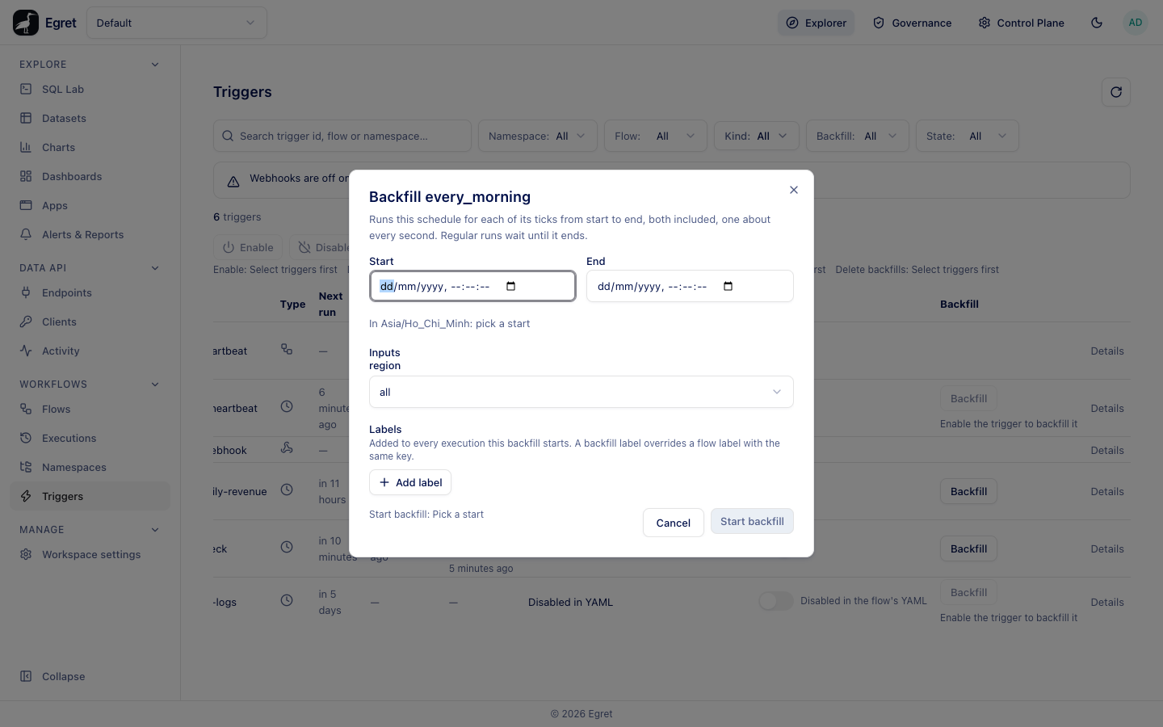
Task: Collapse the EXPLORE section chevron
Action: [155, 65]
